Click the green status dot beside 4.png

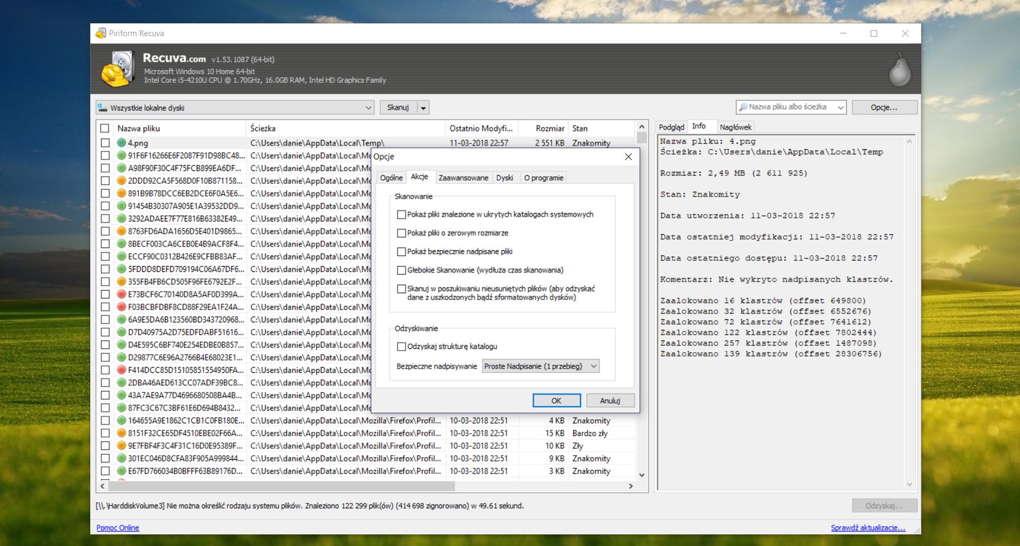[x=122, y=143]
